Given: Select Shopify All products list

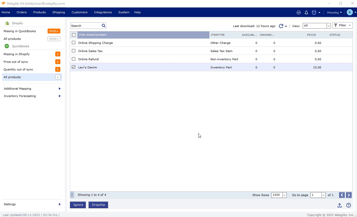Looking at the screenshot, I should (x=32, y=39).
